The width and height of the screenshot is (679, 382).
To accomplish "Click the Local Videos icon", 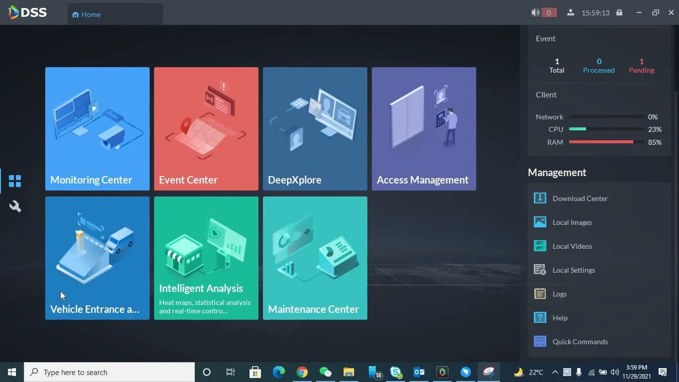I will coord(539,246).
